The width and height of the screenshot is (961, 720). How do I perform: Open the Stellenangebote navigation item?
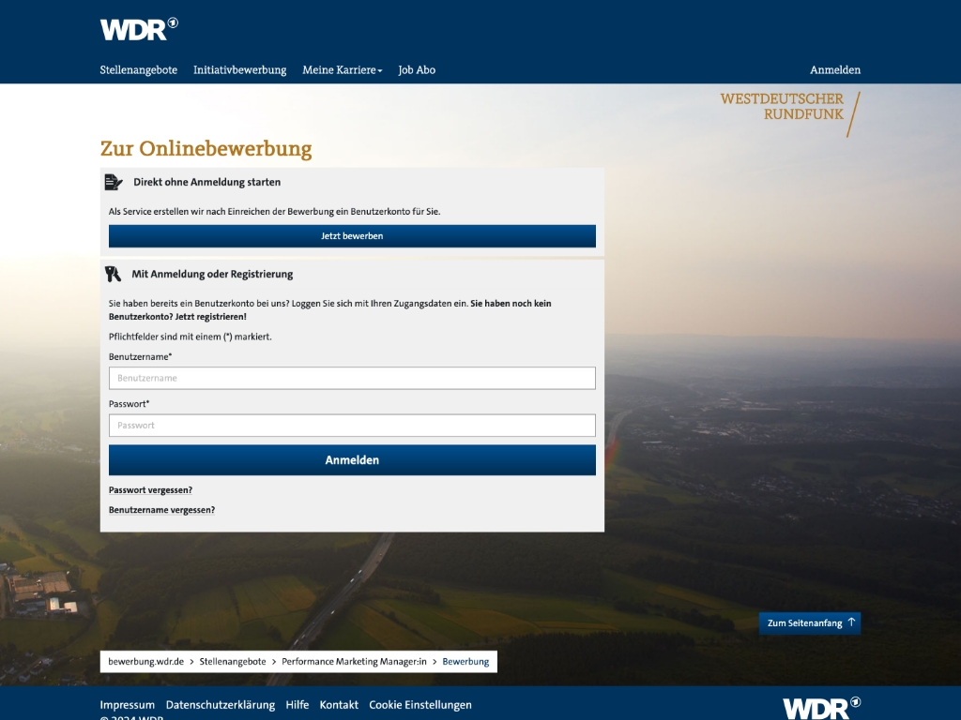(139, 69)
